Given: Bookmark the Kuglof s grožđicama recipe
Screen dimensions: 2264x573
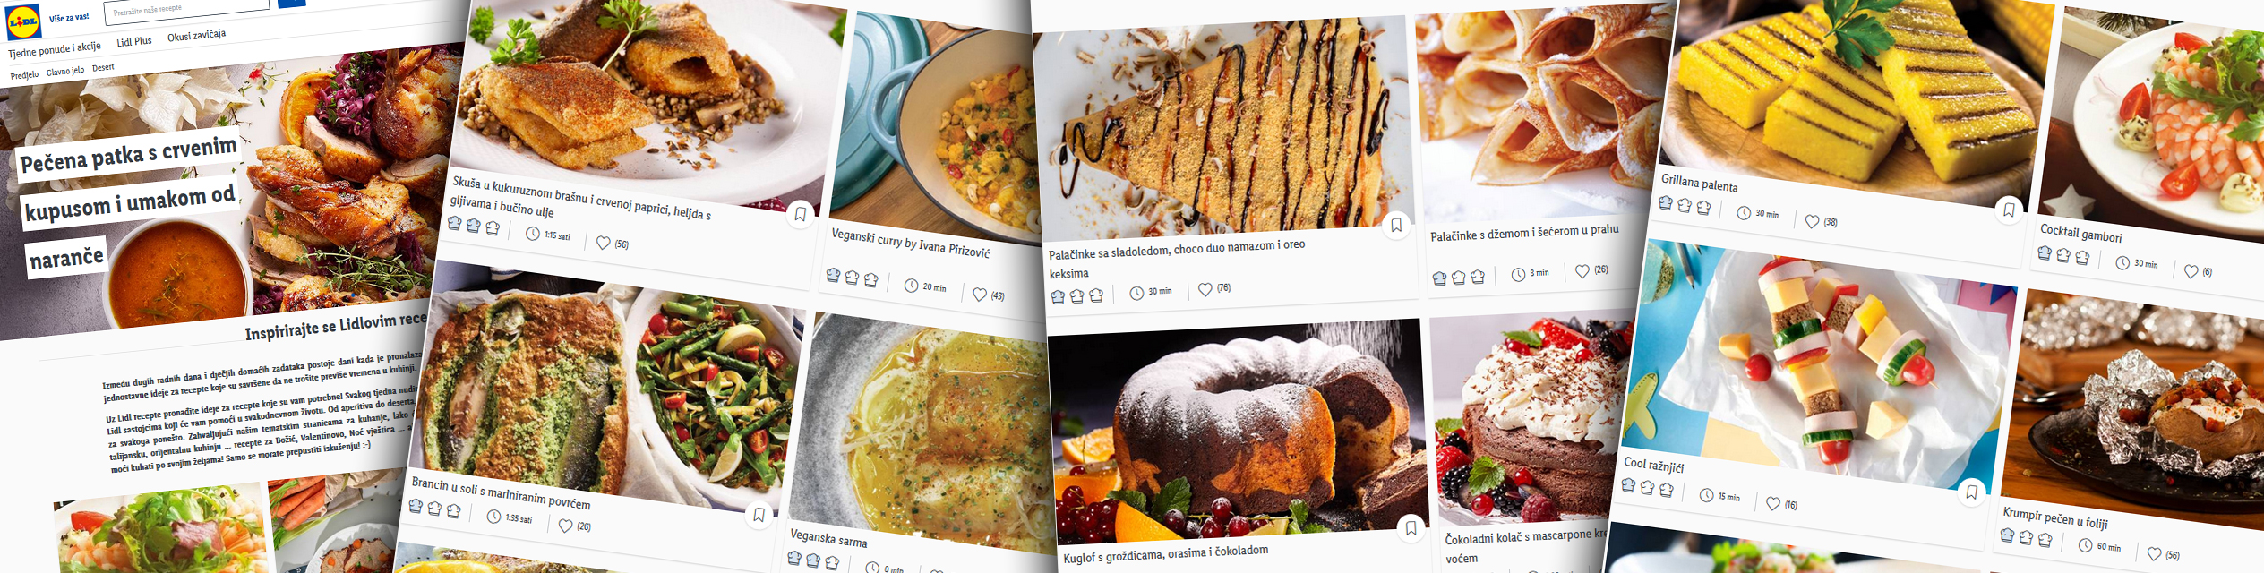Looking at the screenshot, I should (x=1411, y=528).
